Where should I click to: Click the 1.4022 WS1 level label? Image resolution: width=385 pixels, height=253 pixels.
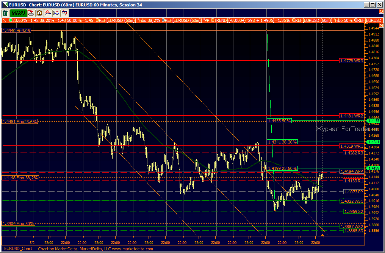[x=352, y=201]
